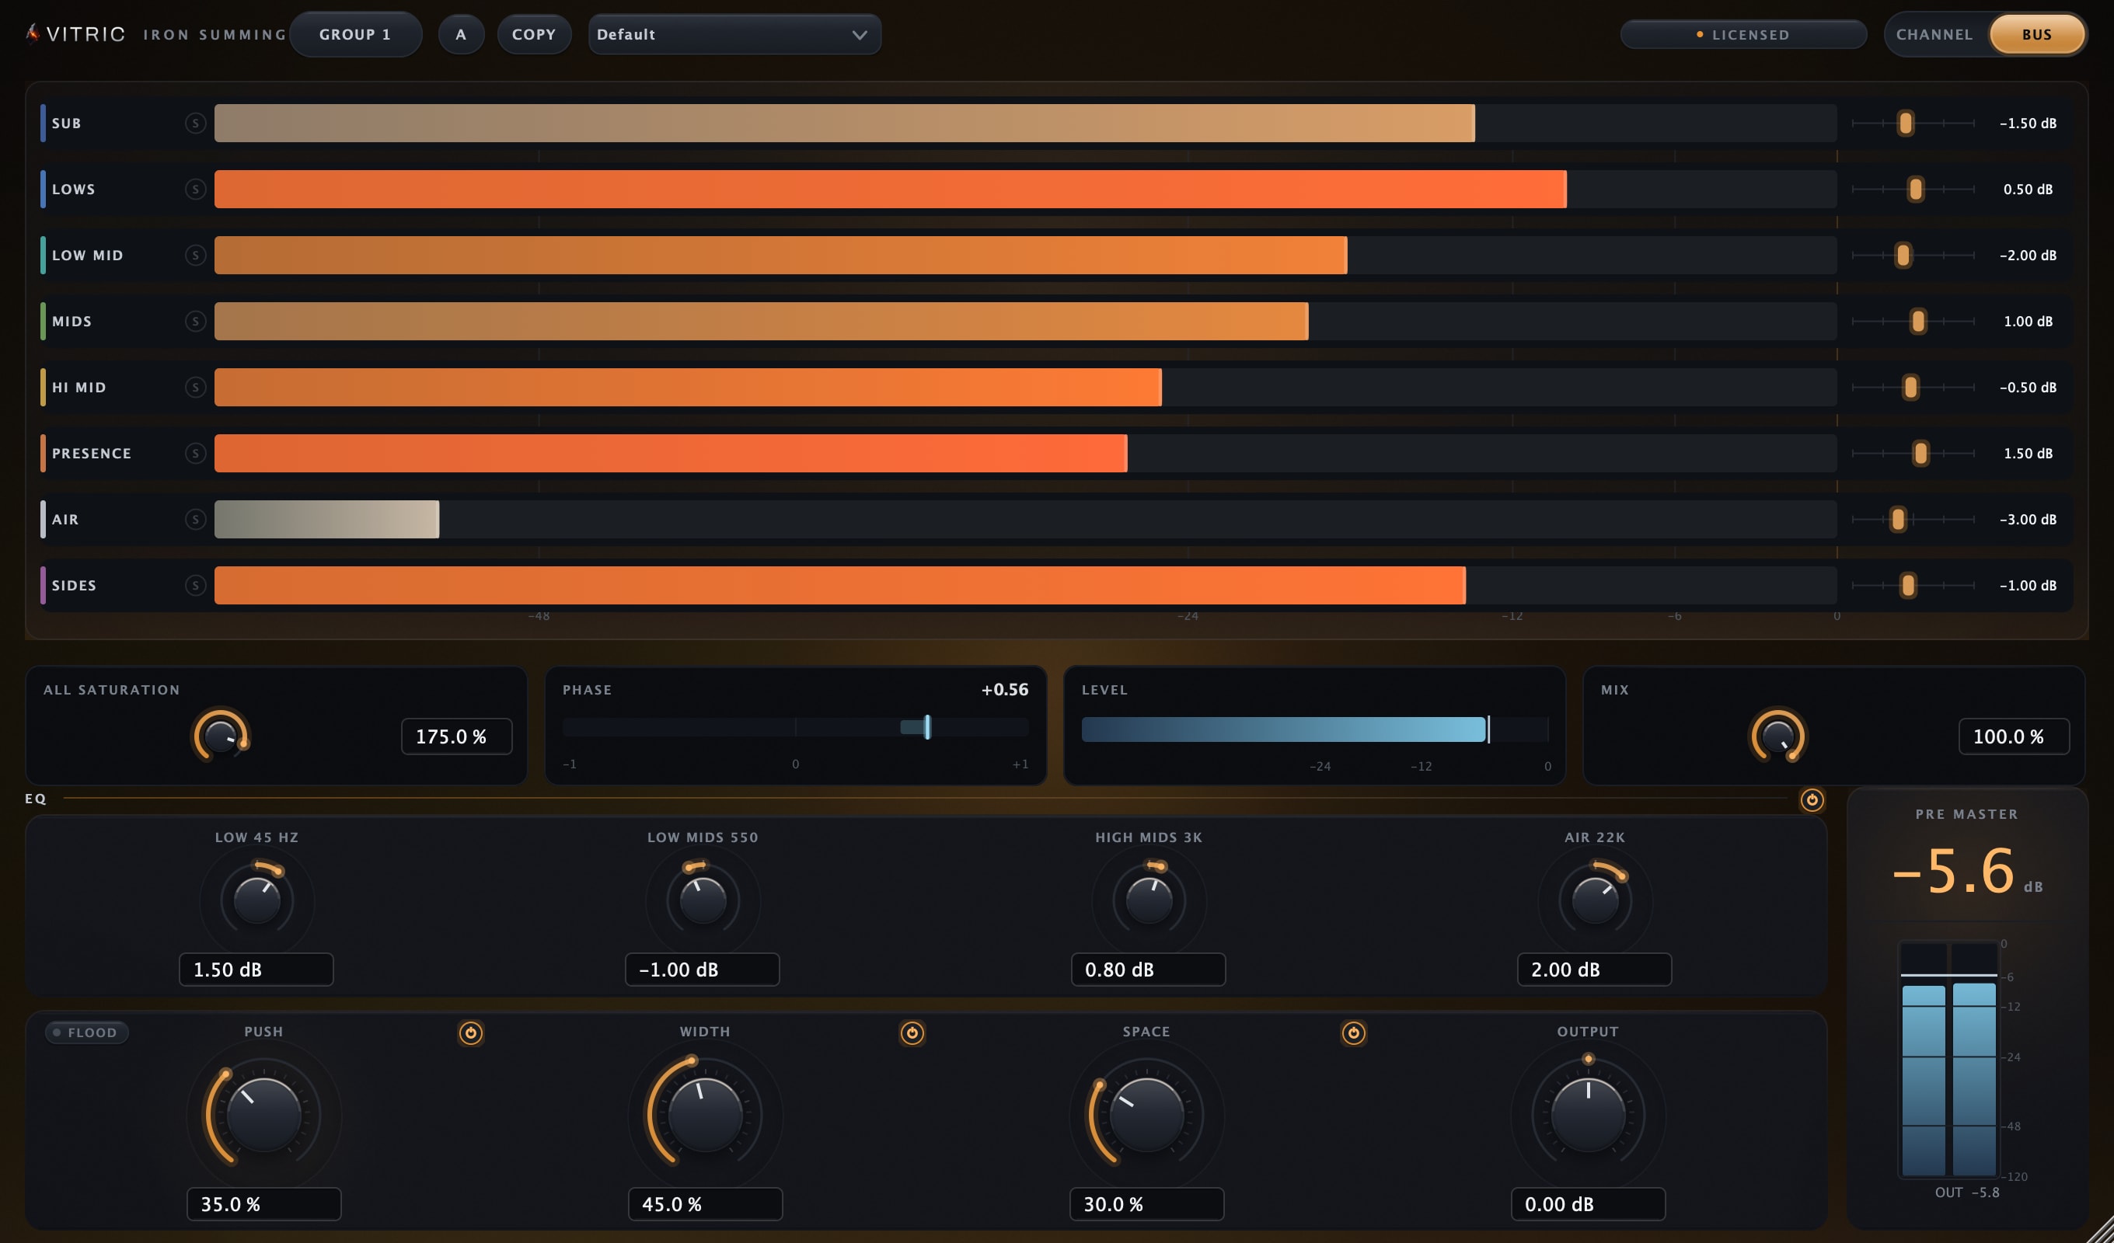Click the ALL SATURATION knob

click(222, 736)
